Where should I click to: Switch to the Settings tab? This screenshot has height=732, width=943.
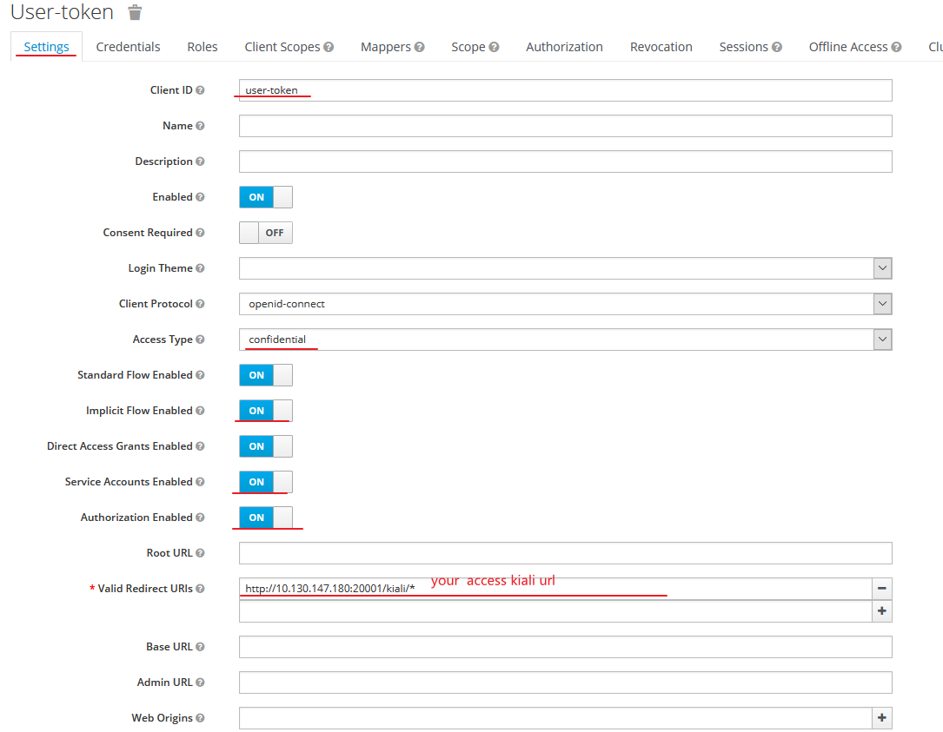46,47
